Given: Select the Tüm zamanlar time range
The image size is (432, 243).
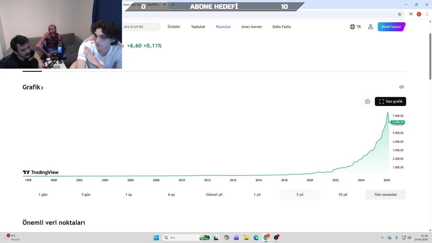Looking at the screenshot, I should pyautogui.click(x=385, y=195).
